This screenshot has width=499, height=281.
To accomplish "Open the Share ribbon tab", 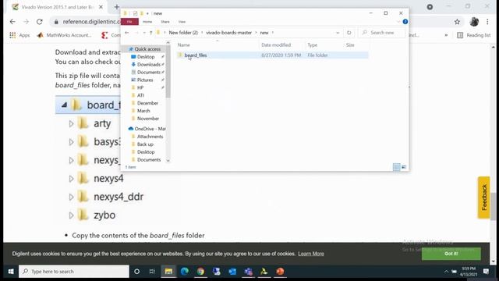I will pyautogui.click(x=165, y=22).
